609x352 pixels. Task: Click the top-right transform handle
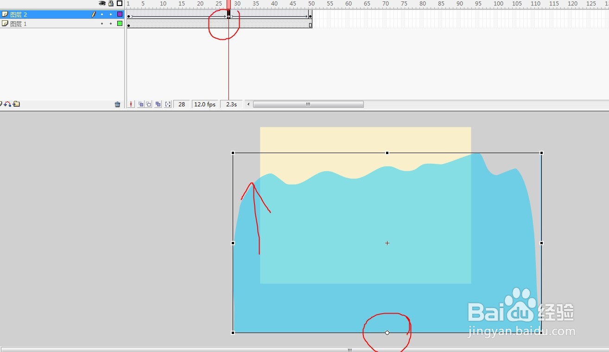541,153
